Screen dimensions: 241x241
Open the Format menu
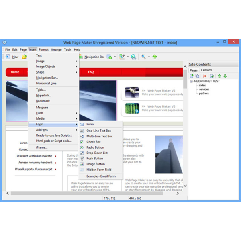click(43, 50)
